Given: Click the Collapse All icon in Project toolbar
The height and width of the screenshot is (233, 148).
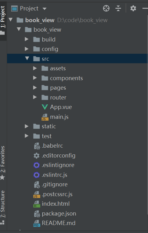Looking at the screenshot, I should (x=118, y=8).
